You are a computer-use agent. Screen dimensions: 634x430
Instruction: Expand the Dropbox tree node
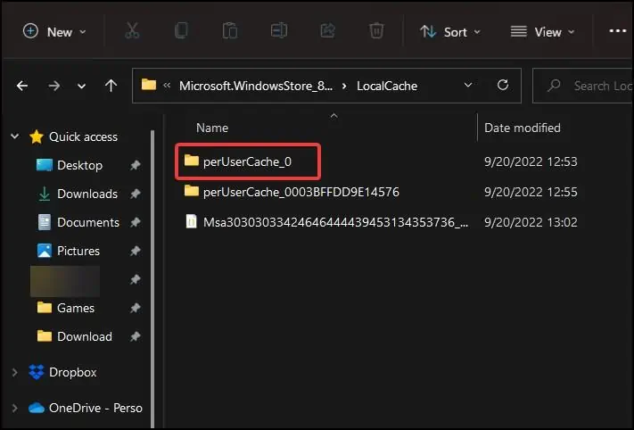coord(14,372)
